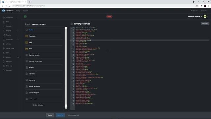This screenshot has height=119, width=211.
Task: Click the ops.json file icon
Action: click(x=27, y=74)
